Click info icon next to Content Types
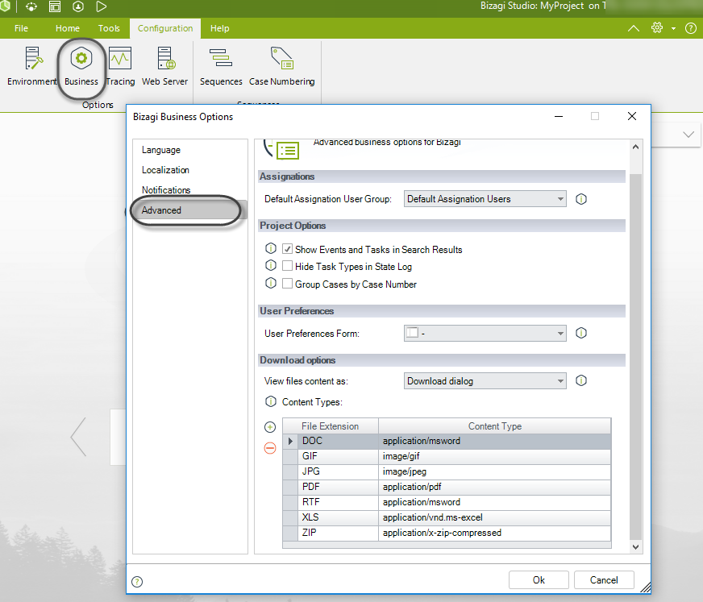 271,401
